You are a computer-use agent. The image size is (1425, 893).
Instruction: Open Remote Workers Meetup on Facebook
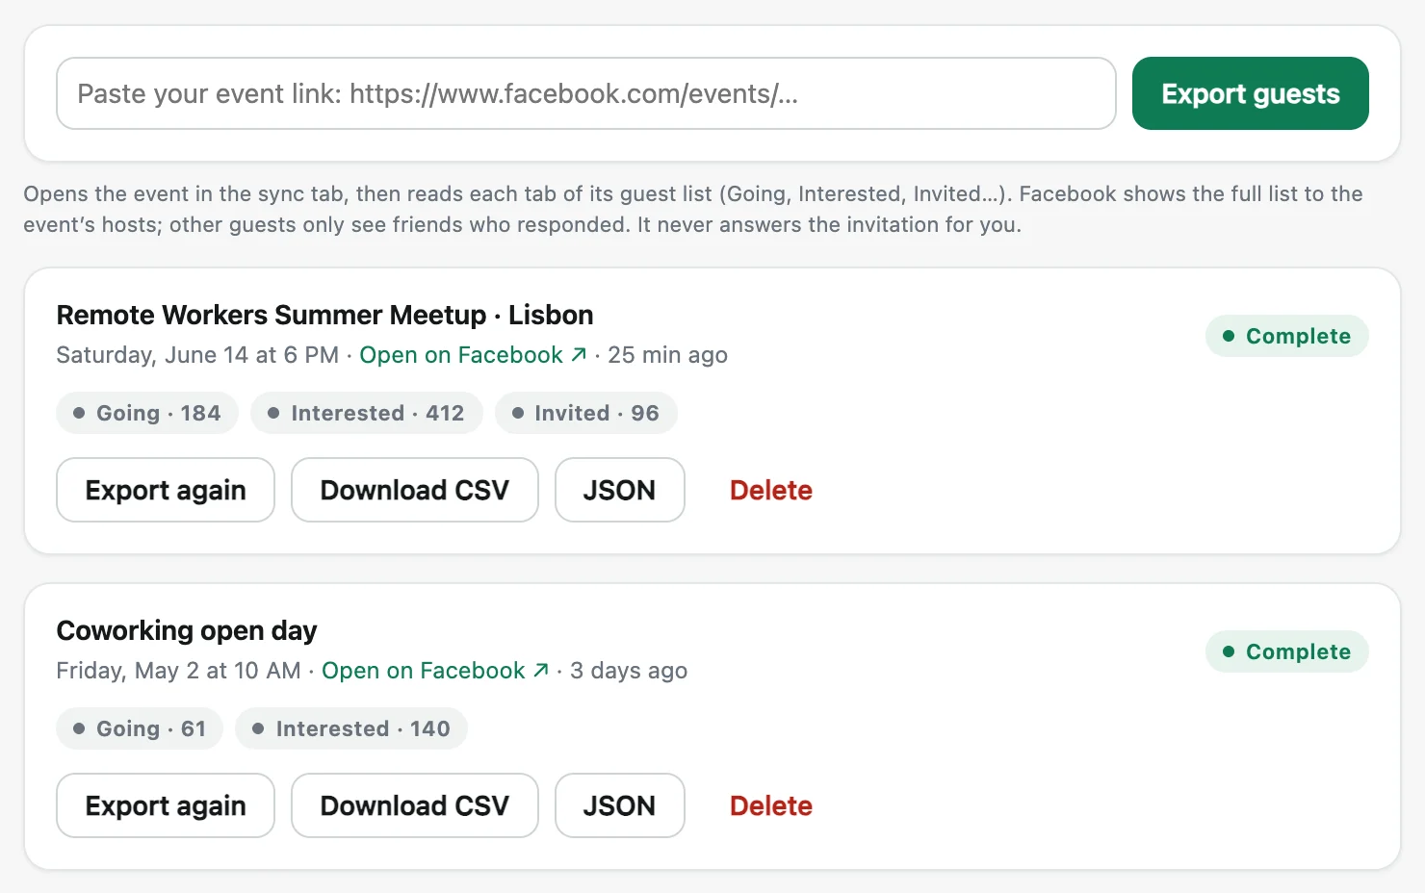point(473,355)
